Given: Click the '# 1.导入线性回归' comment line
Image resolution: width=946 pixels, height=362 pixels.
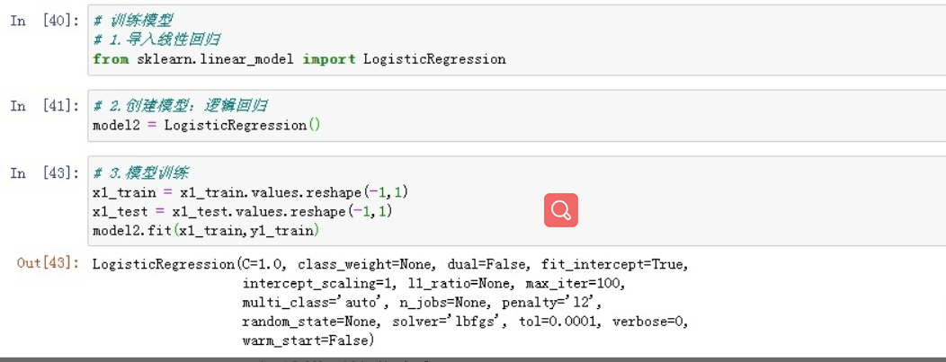Looking at the screenshot, I should pyautogui.click(x=156, y=40).
